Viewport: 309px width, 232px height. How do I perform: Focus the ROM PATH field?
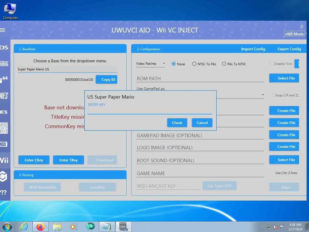[x=200, y=78]
